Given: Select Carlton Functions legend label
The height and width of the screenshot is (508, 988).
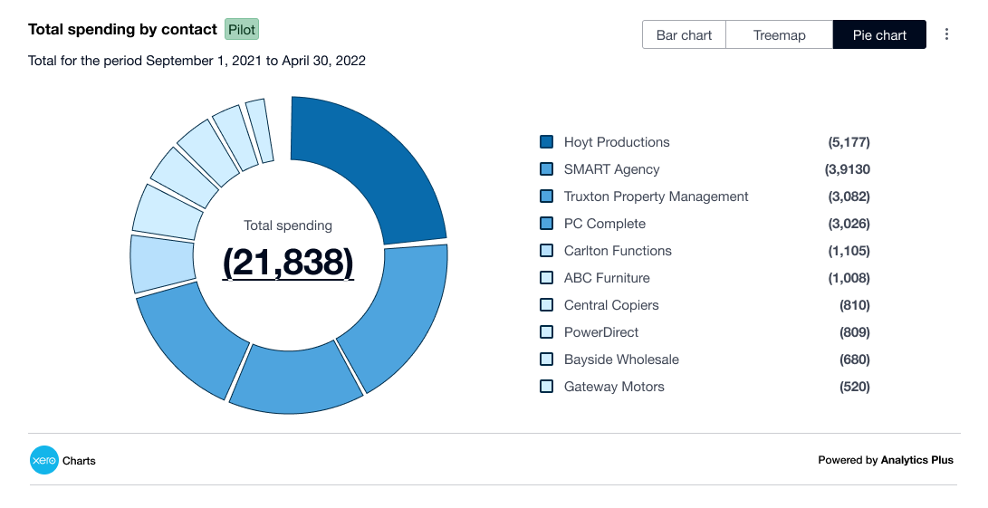Looking at the screenshot, I should pyautogui.click(x=619, y=251).
